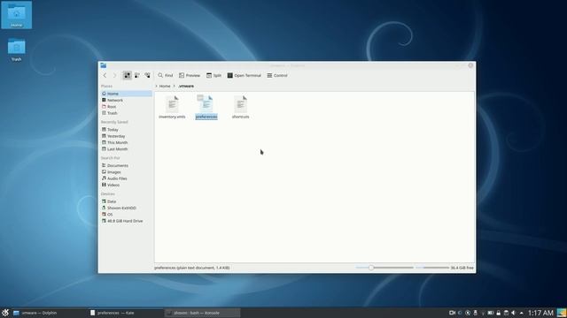Viewport: 567px width, 318px height.
Task: Go back with the back arrow
Action: (105, 75)
